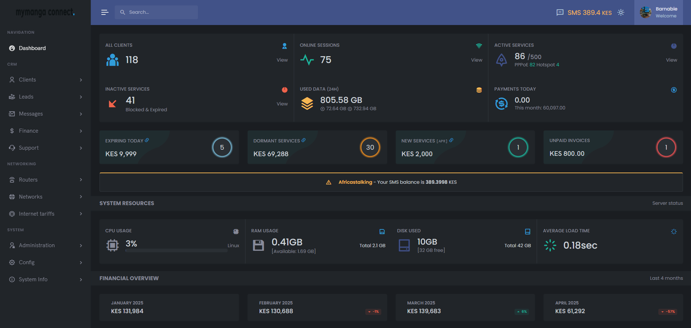Click the SMS balance message icon
Screen dimensions: 691x328
[560, 13]
